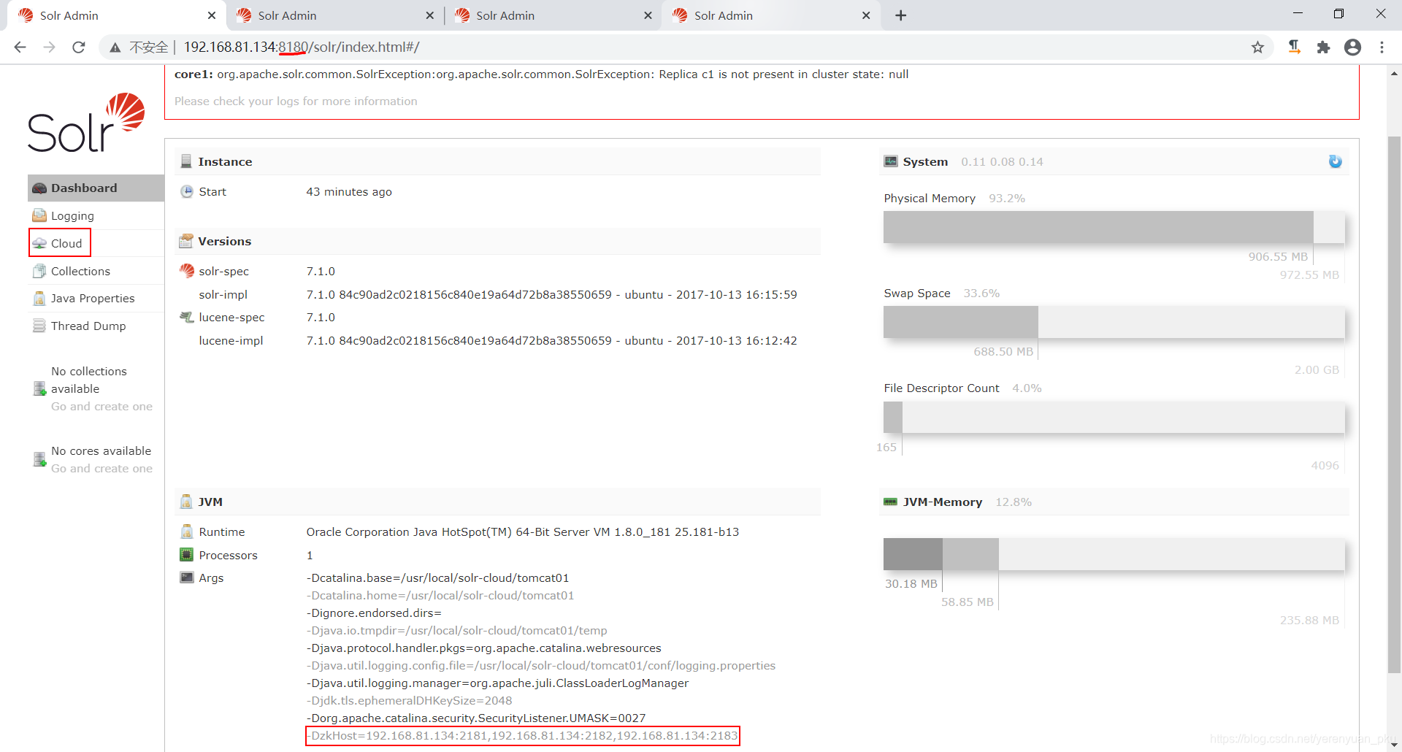Reload the page with browser refresh
The width and height of the screenshot is (1402, 752).
point(79,47)
